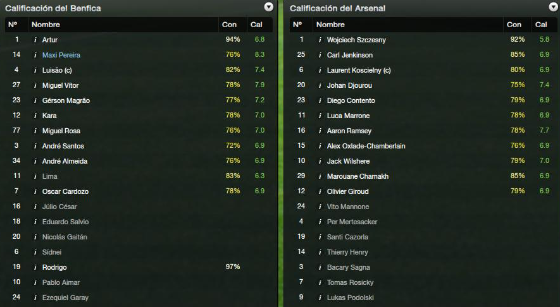
Task: Open Maxi Pereira player profile link
Action: pos(61,55)
